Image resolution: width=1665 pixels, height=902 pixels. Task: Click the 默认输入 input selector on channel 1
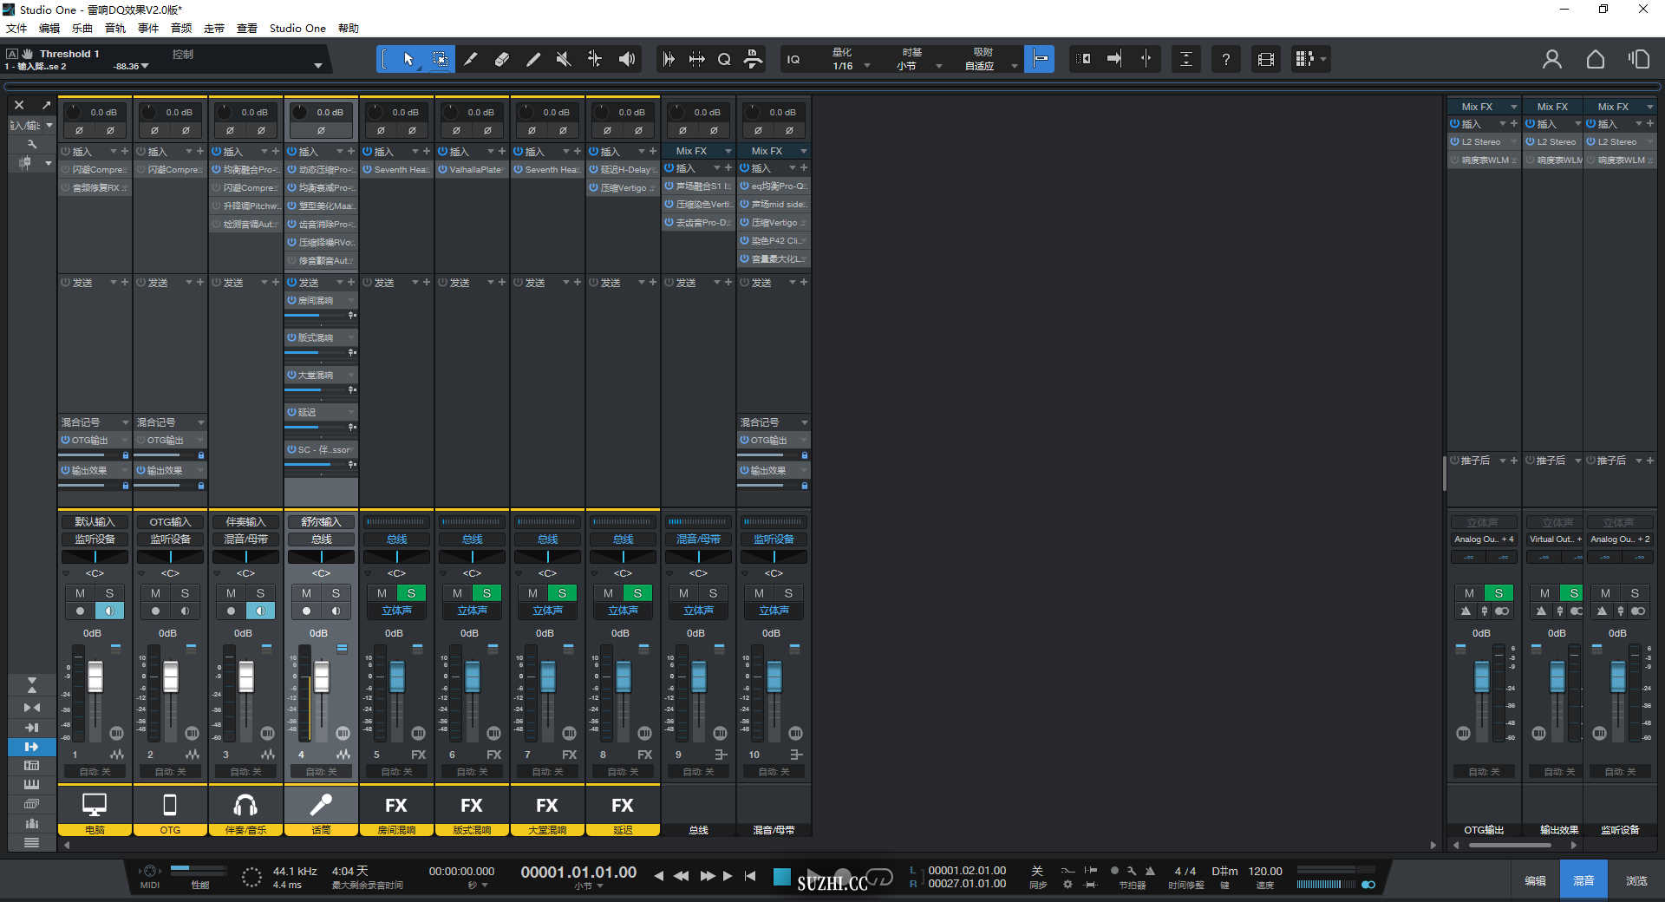95,522
